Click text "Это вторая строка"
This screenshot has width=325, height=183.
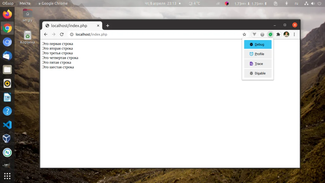click(57, 48)
